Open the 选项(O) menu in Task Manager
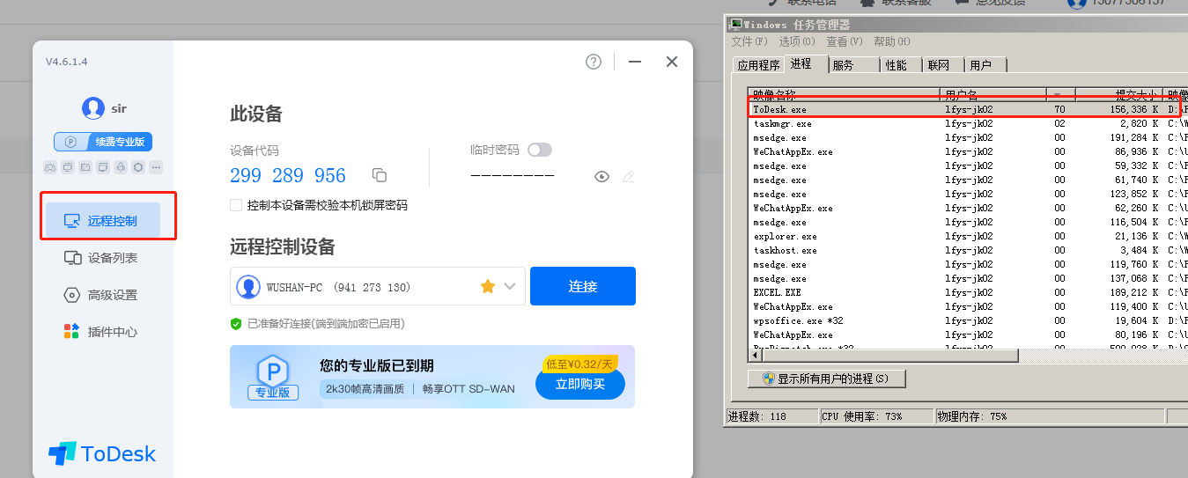This screenshot has width=1188, height=478. pyautogui.click(x=796, y=41)
